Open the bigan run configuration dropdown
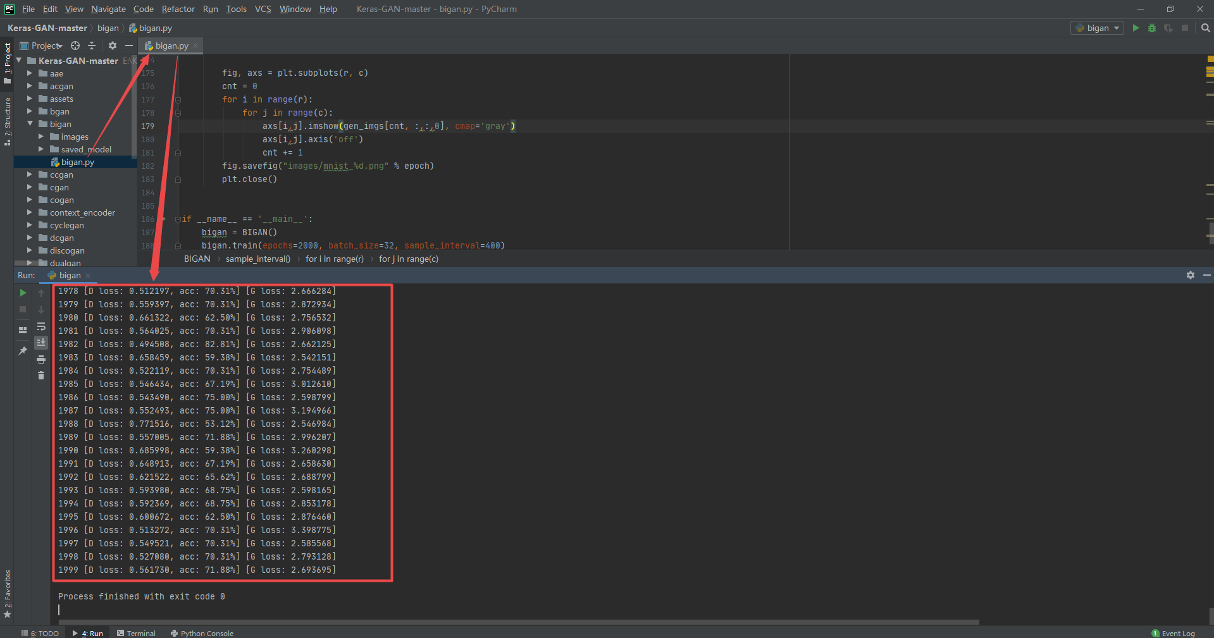The image size is (1214, 638). tap(1097, 28)
